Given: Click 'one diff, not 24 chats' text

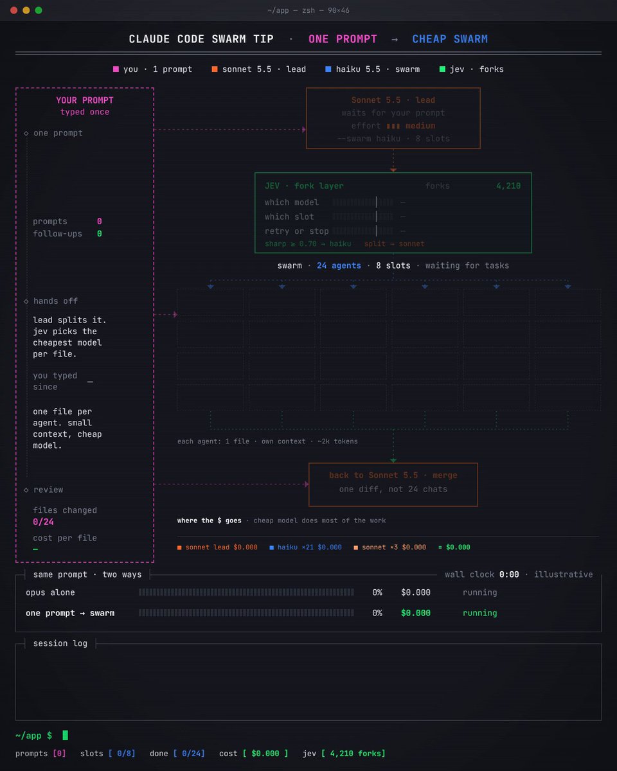Looking at the screenshot, I should click(393, 490).
